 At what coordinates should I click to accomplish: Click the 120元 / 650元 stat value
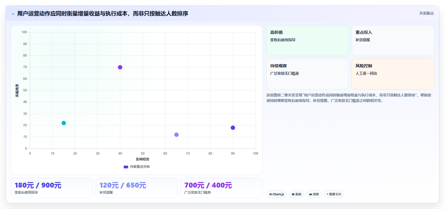123,185
